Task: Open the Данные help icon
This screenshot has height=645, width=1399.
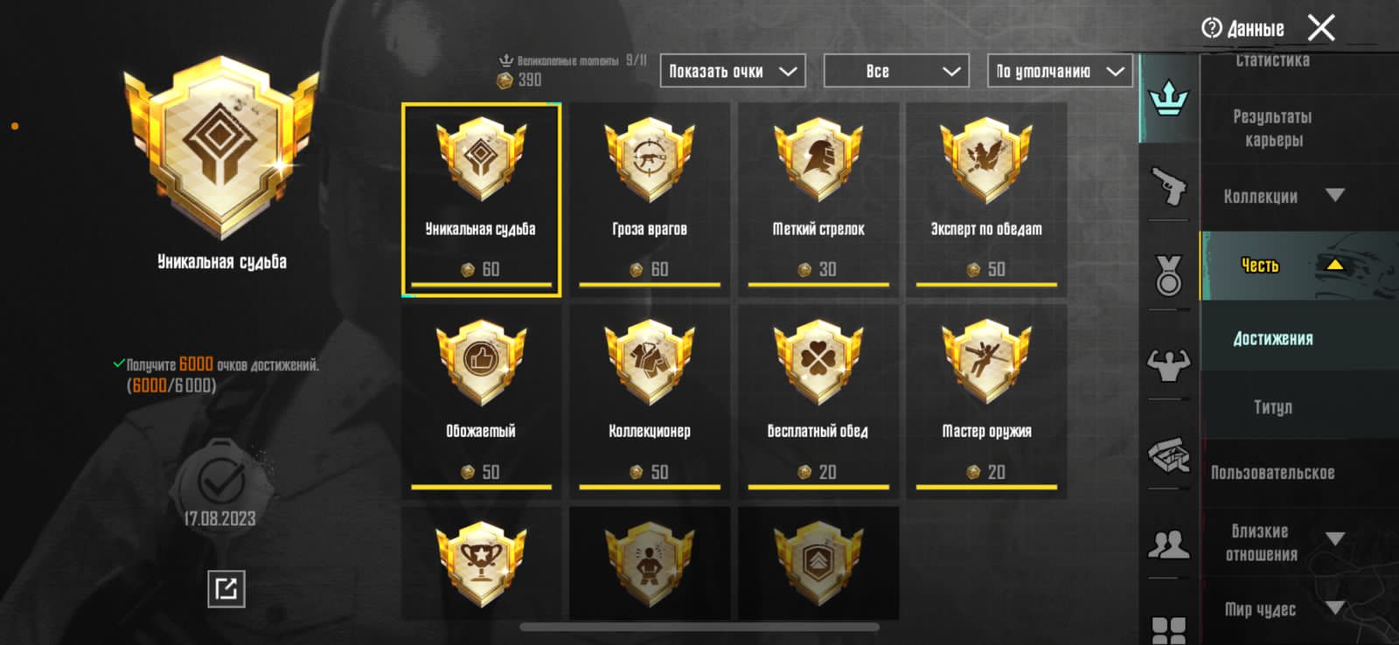Action: (x=1211, y=28)
